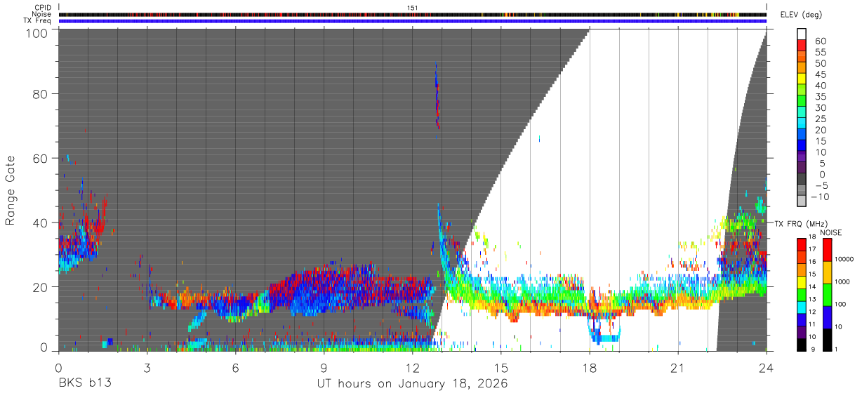Click the ELEV colorbar label −10
Screen dimensions: 862x398
click(821, 197)
